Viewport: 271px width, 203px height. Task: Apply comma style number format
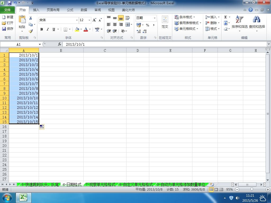[153, 25]
